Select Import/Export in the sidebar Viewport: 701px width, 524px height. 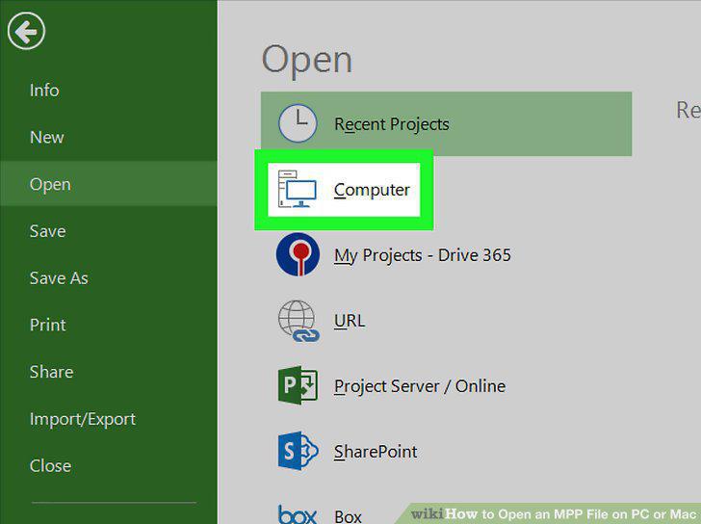point(83,419)
